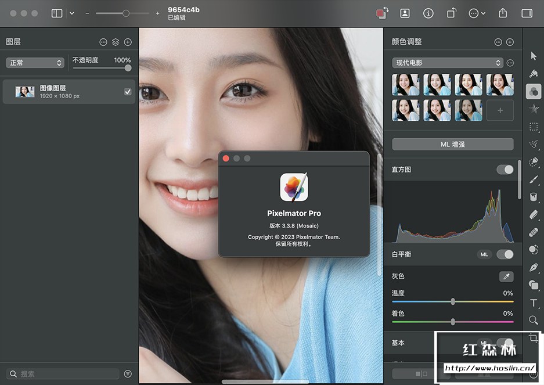Viewport: 544px width, 385px height.
Task: Click the ML button beside 白平衡
Action: 484,254
